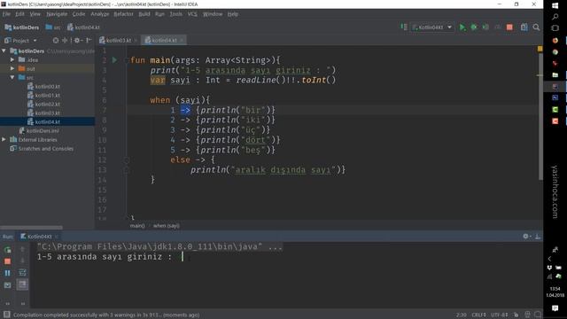This screenshot has width=567, height=319.
Task: Click the yellow inspection indicator above scrollbar
Action: 540,49
